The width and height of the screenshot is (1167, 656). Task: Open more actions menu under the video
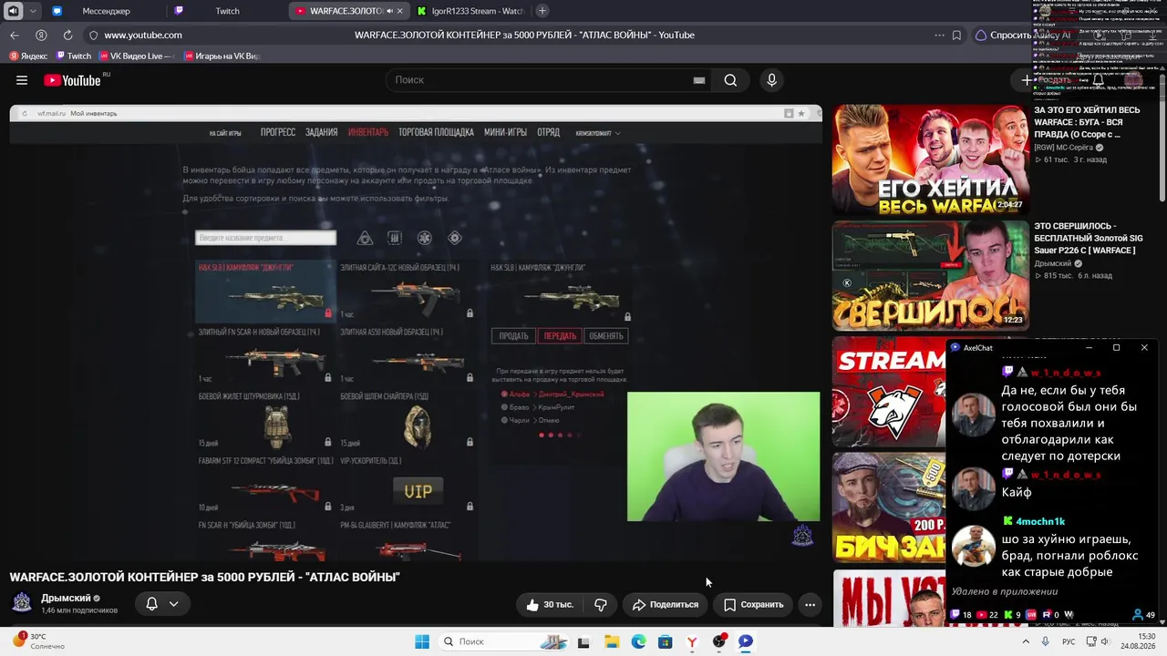810,604
